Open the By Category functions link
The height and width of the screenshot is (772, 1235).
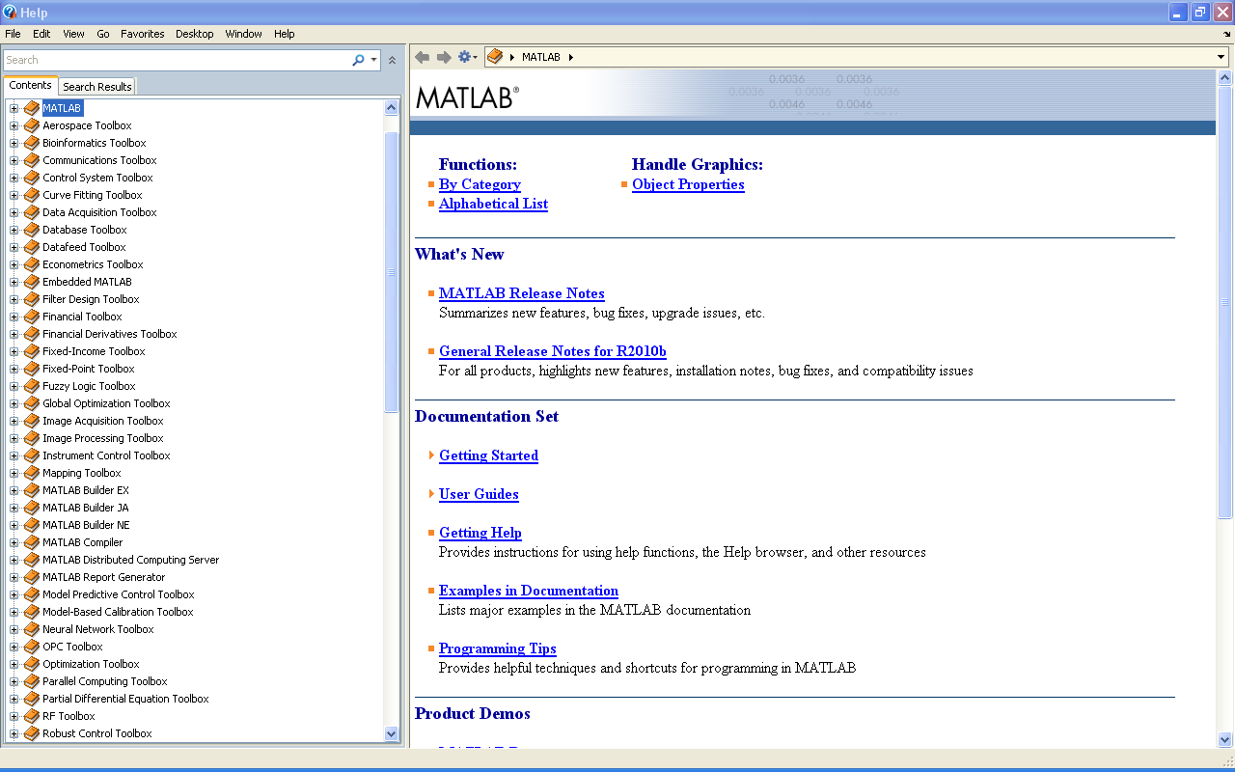480,184
